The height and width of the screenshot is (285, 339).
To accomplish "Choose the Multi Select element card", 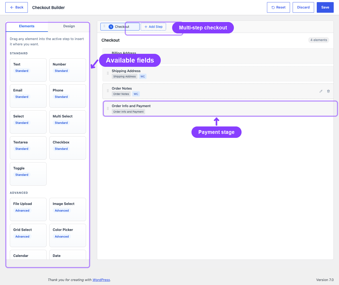I will (x=68, y=122).
